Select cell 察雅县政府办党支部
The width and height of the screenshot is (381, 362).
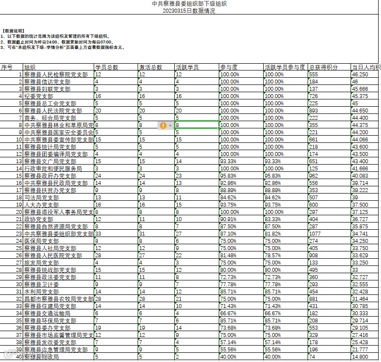(58, 176)
